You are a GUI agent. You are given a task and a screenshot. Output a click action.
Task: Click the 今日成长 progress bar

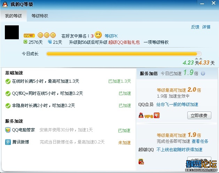point(124,54)
